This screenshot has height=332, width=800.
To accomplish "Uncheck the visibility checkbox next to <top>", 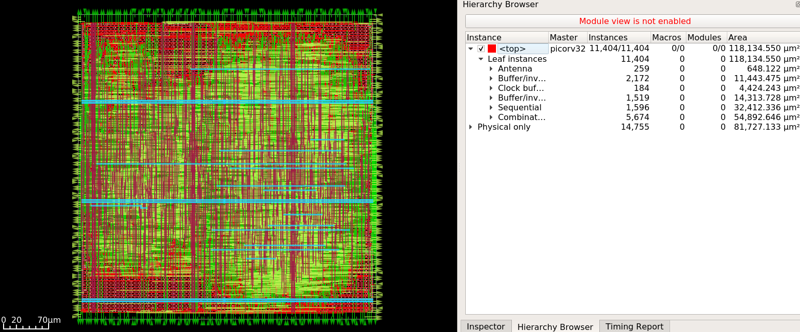I will (x=480, y=48).
